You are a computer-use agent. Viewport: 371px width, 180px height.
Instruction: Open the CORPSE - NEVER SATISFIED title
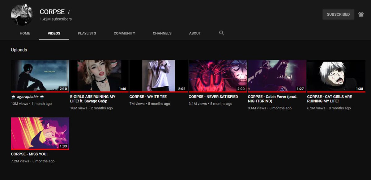pos(213,97)
